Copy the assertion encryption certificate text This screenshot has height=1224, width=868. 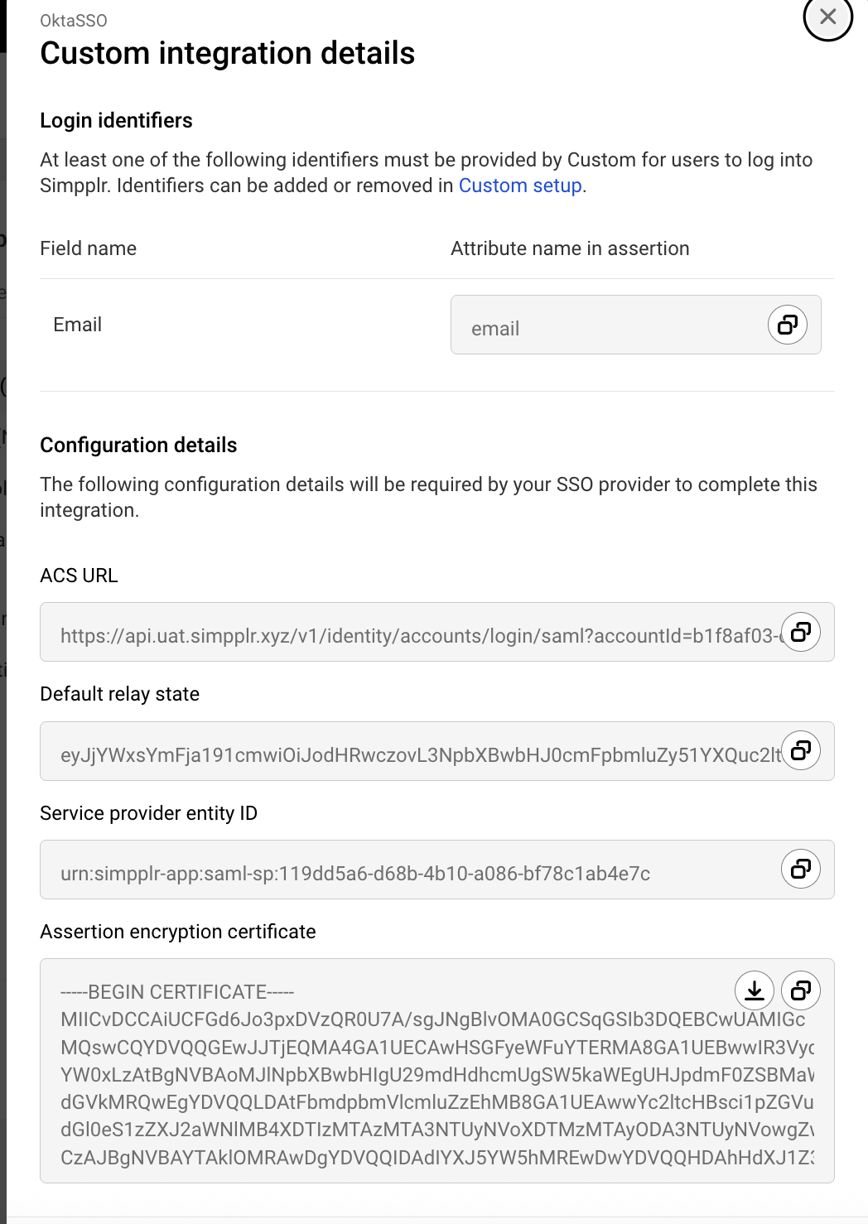tap(799, 990)
